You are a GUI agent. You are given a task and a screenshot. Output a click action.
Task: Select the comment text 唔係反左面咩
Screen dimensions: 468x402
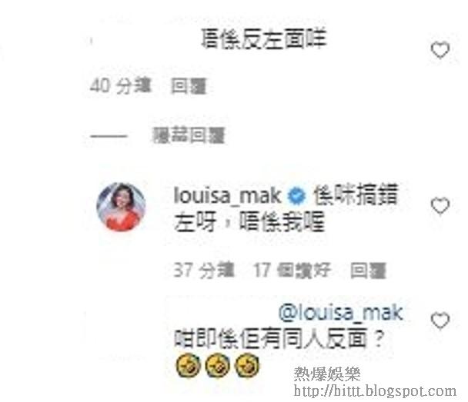(x=264, y=39)
